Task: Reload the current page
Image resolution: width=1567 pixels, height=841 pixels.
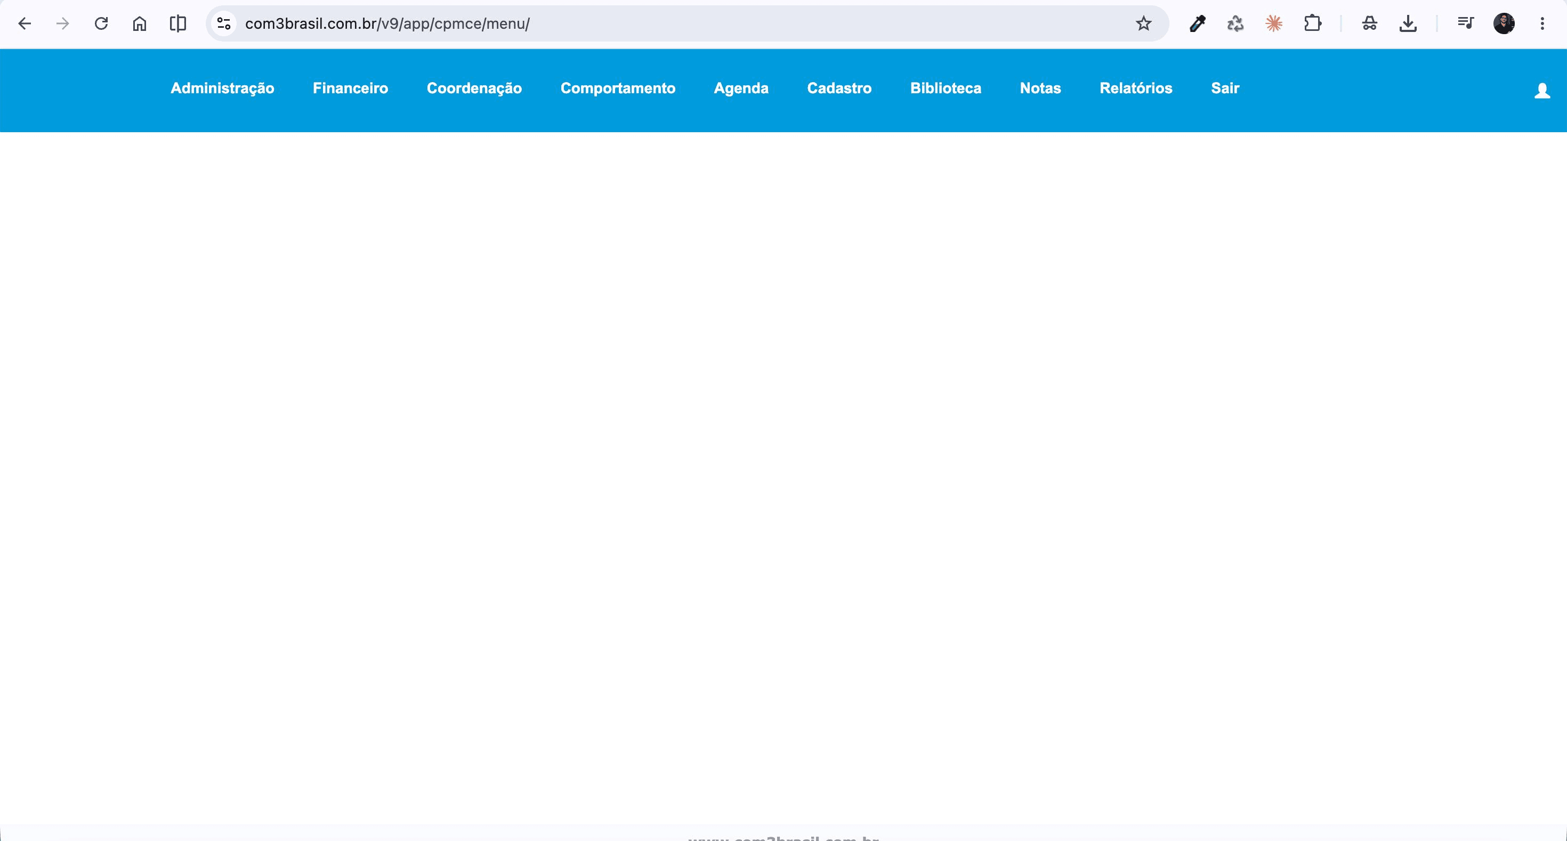Action: (x=101, y=23)
